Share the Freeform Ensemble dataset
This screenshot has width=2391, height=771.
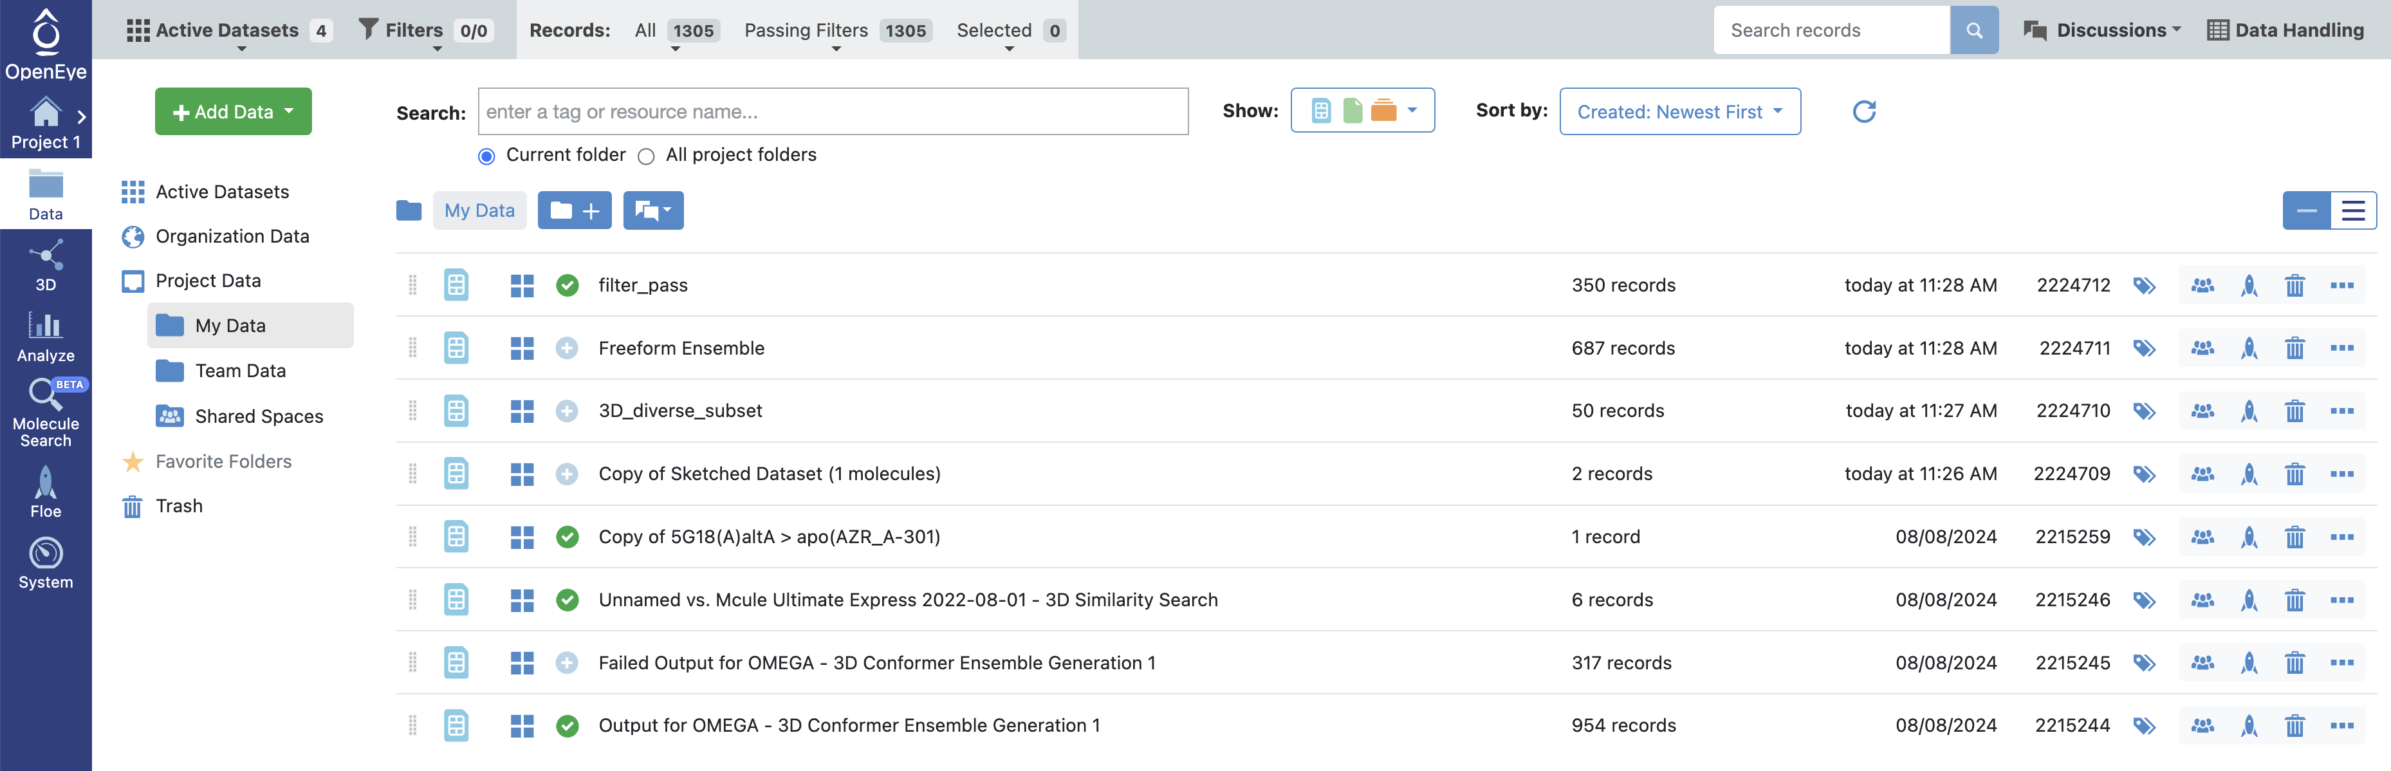pyautogui.click(x=2202, y=348)
